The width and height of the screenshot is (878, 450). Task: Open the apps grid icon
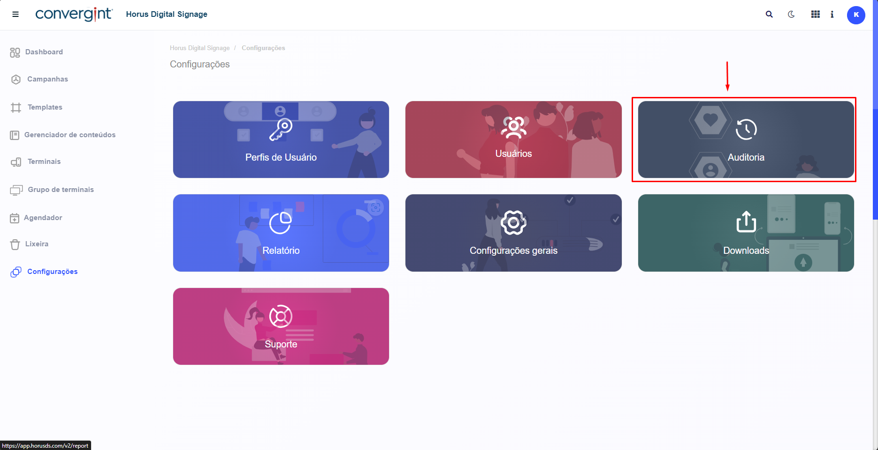(816, 15)
